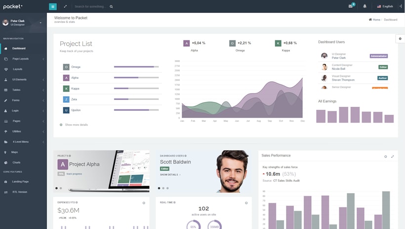The width and height of the screenshot is (405, 229).
Task: Open the notifications bell
Action: tap(365, 6)
